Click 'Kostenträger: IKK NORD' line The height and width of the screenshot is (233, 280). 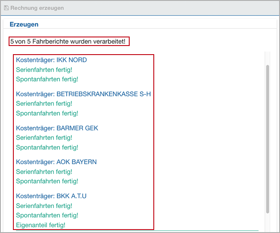pyautogui.click(x=51, y=60)
